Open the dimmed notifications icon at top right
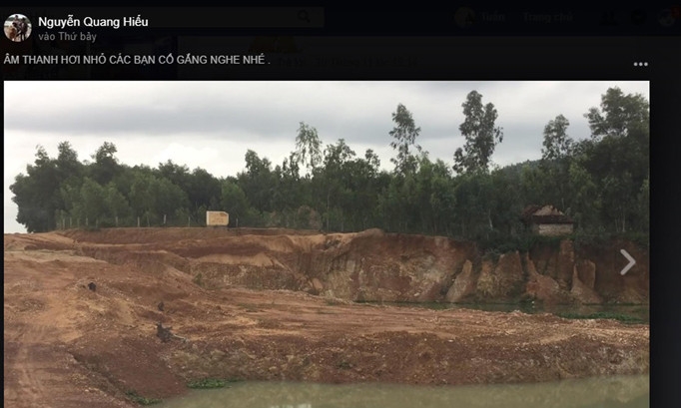This screenshot has width=681, height=408. [x=667, y=18]
